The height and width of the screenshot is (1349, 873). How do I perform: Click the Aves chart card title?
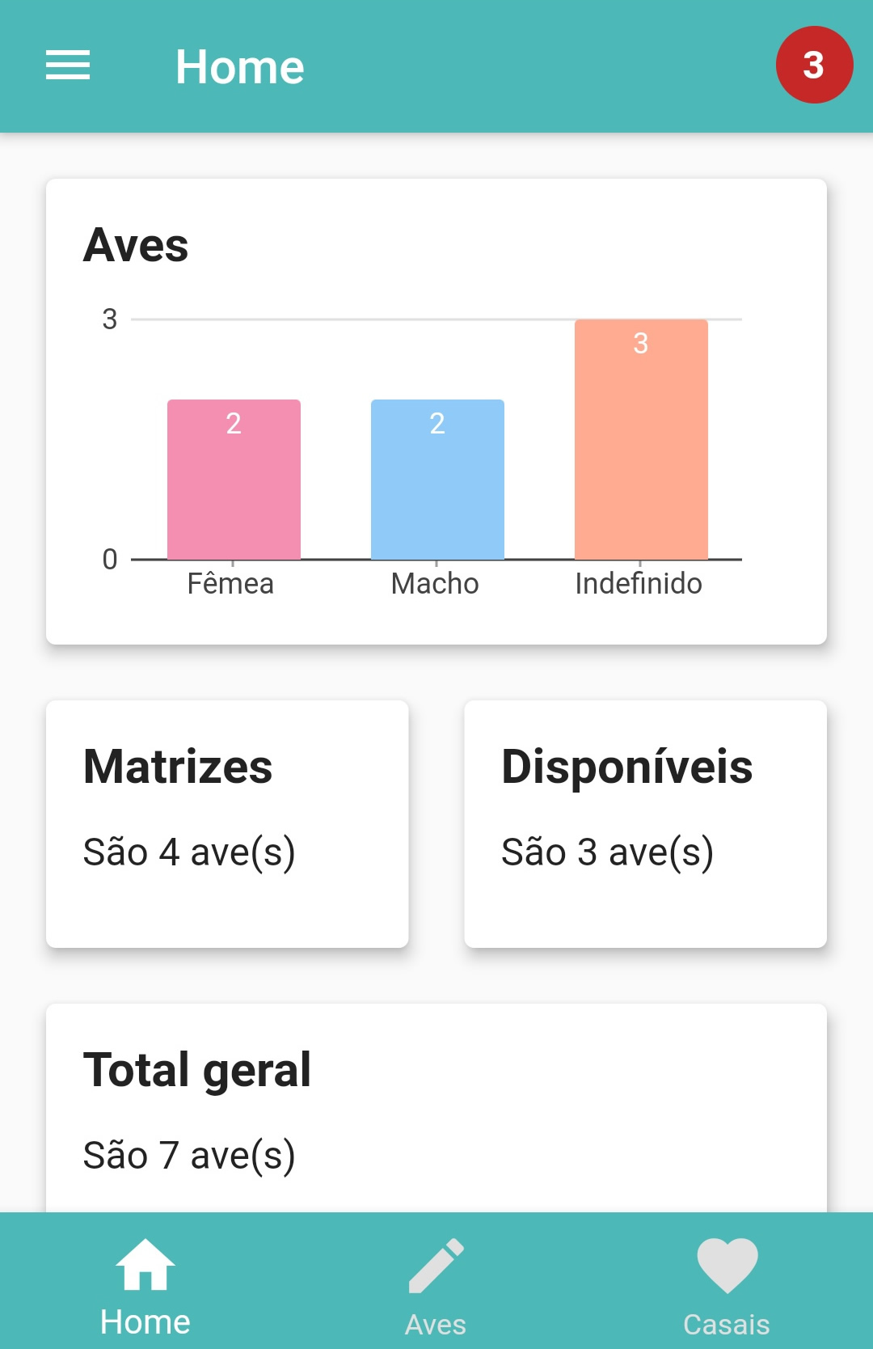point(136,245)
